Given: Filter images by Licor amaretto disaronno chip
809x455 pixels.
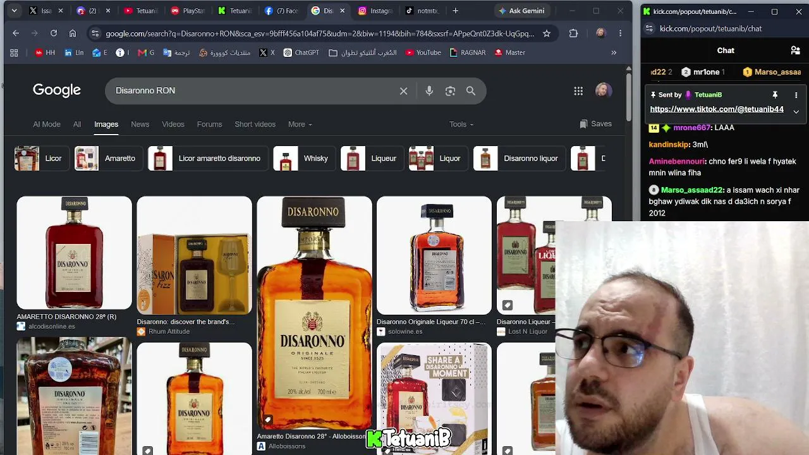Looking at the screenshot, I should tap(207, 159).
